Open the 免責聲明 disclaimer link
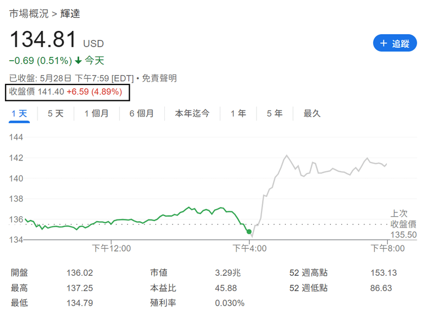Viewport: 434px width, 317px height. point(159,79)
